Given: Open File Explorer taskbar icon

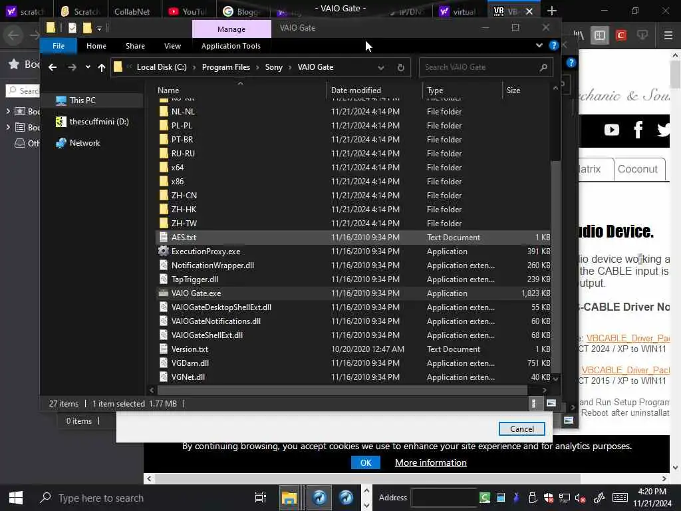Looking at the screenshot, I should [289, 498].
